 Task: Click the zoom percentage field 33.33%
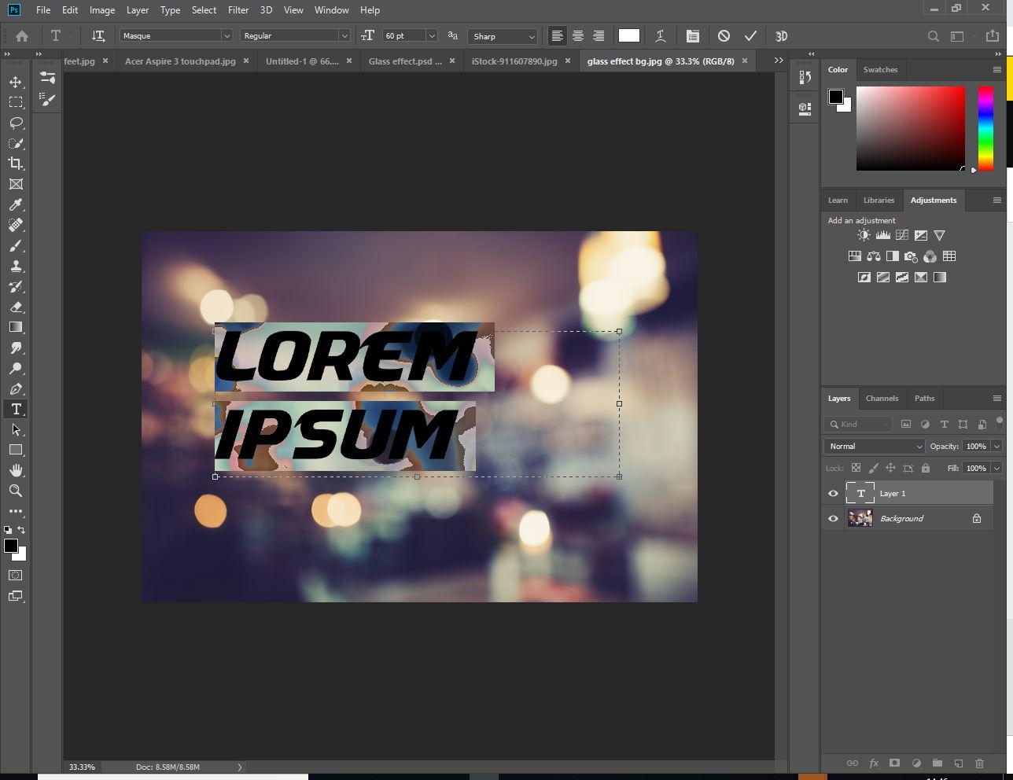tap(82, 767)
